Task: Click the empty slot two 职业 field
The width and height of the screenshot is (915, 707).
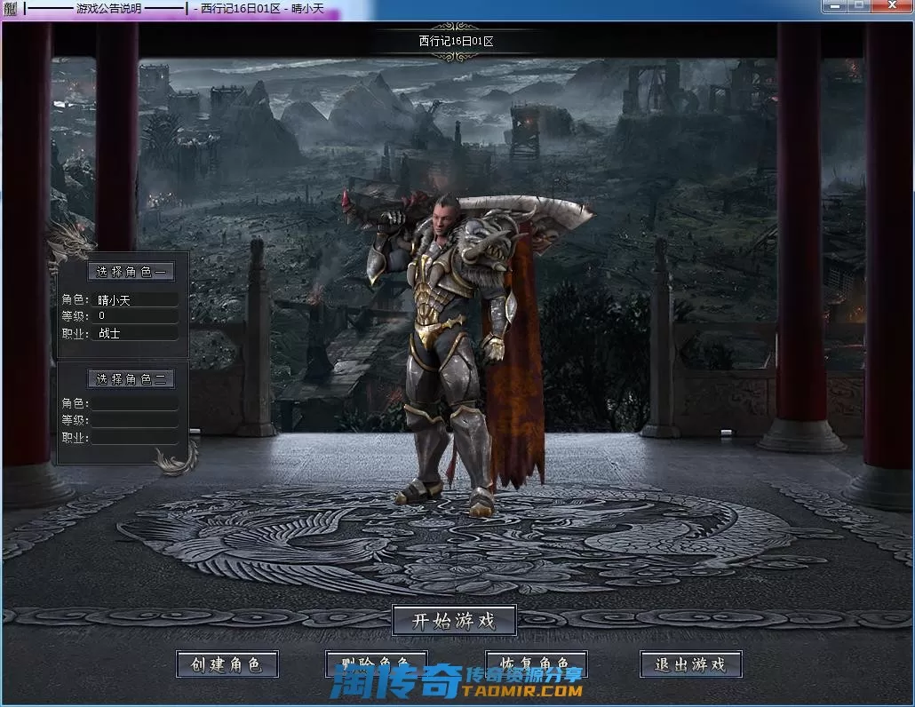Action: tap(135, 438)
